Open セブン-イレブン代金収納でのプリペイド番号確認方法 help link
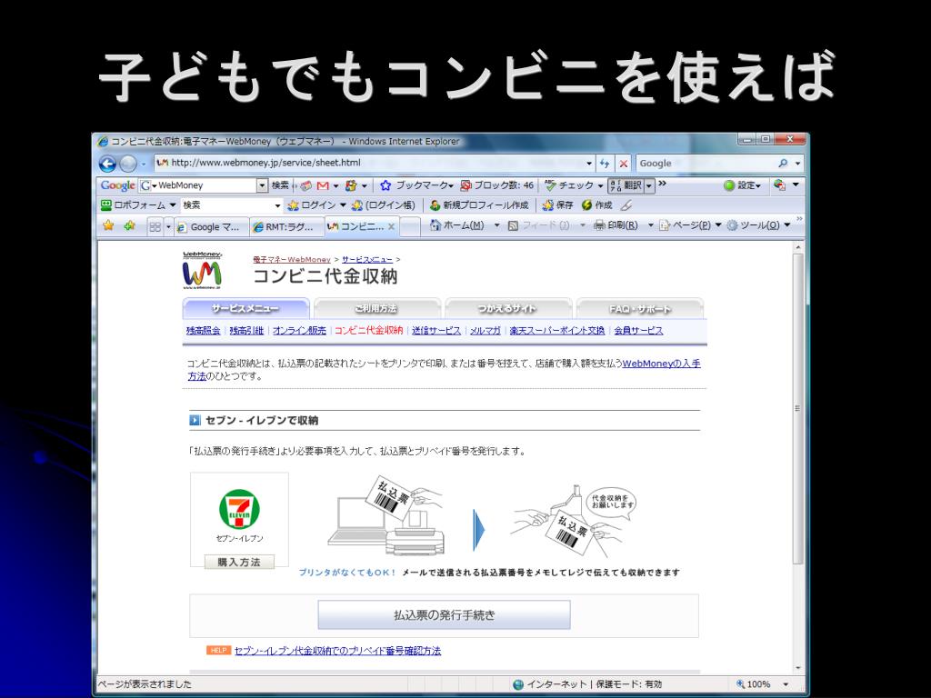This screenshot has height=698, width=931. 337,651
